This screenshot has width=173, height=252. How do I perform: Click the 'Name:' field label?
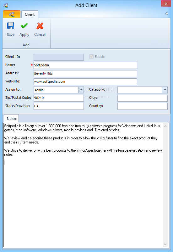(x=10, y=65)
